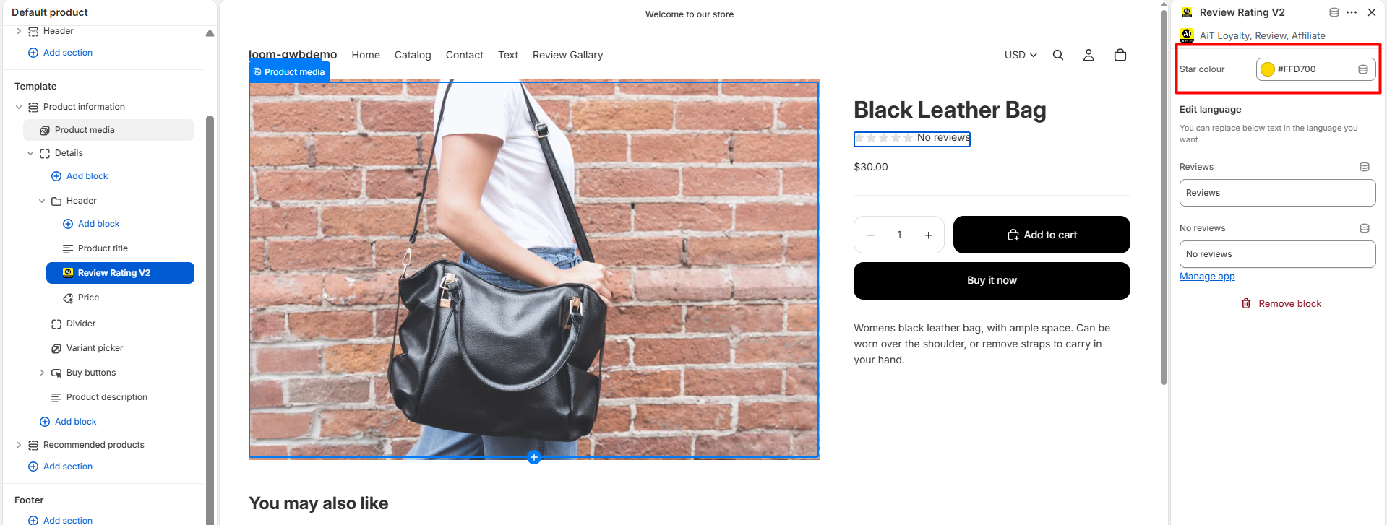Screen dimensions: 1387x525
Task: Click the No reviews text input field
Action: 1277,254
